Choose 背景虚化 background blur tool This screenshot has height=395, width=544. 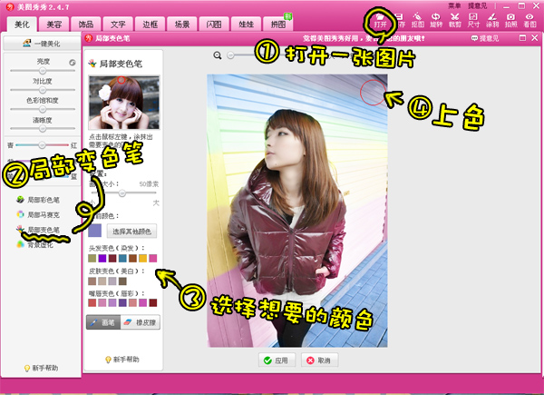tap(42, 245)
